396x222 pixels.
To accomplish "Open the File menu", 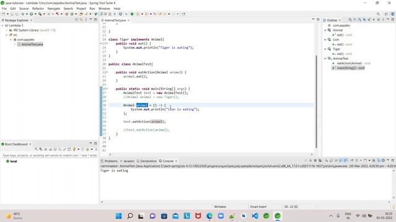I will pos(4,9).
